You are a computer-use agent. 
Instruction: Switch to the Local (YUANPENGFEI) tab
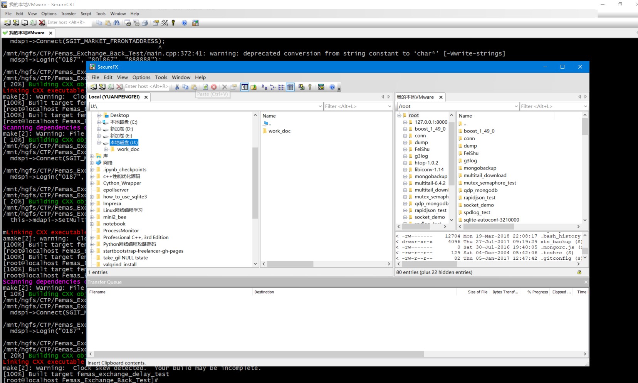coord(114,97)
